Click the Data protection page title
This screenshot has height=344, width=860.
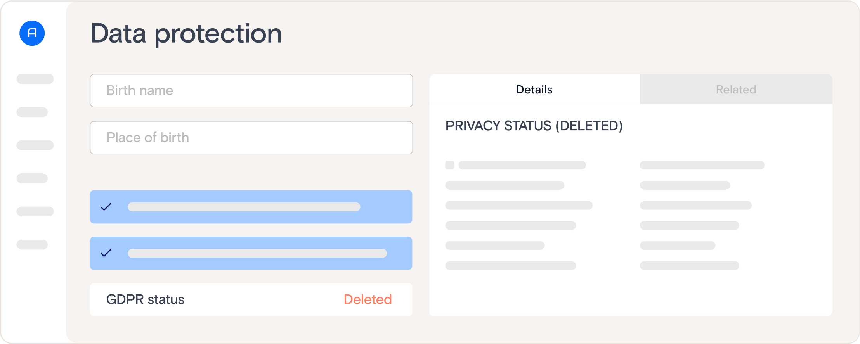(186, 33)
